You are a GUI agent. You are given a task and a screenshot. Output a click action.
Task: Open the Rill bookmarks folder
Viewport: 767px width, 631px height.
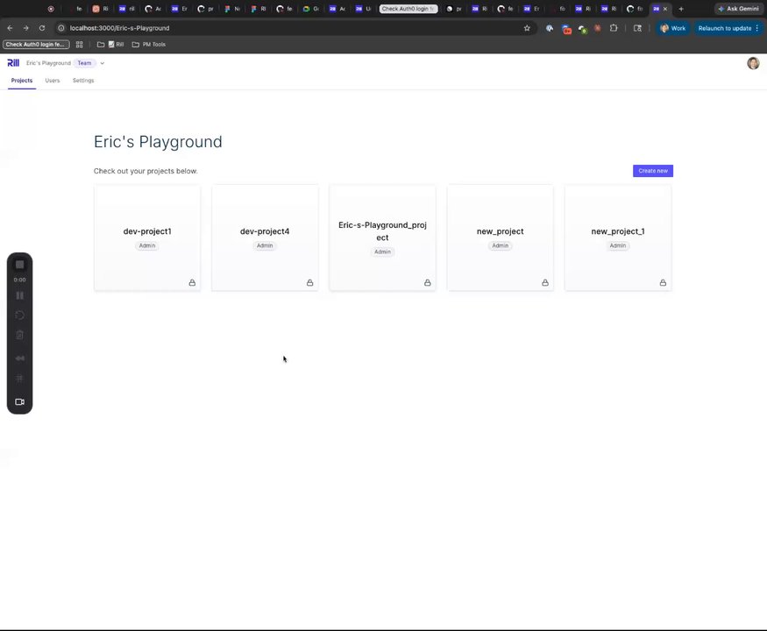point(110,45)
